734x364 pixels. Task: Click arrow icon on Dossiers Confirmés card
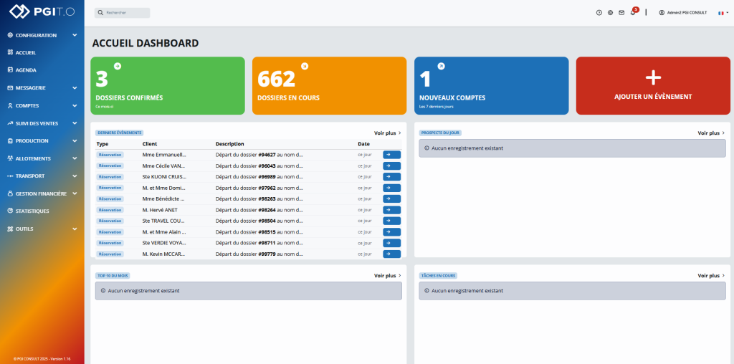coord(118,66)
